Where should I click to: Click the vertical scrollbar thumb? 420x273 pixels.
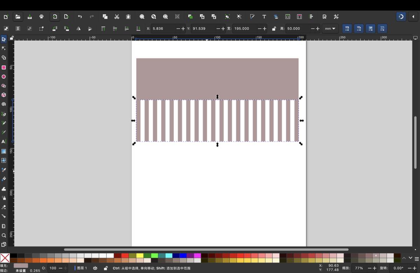415,142
